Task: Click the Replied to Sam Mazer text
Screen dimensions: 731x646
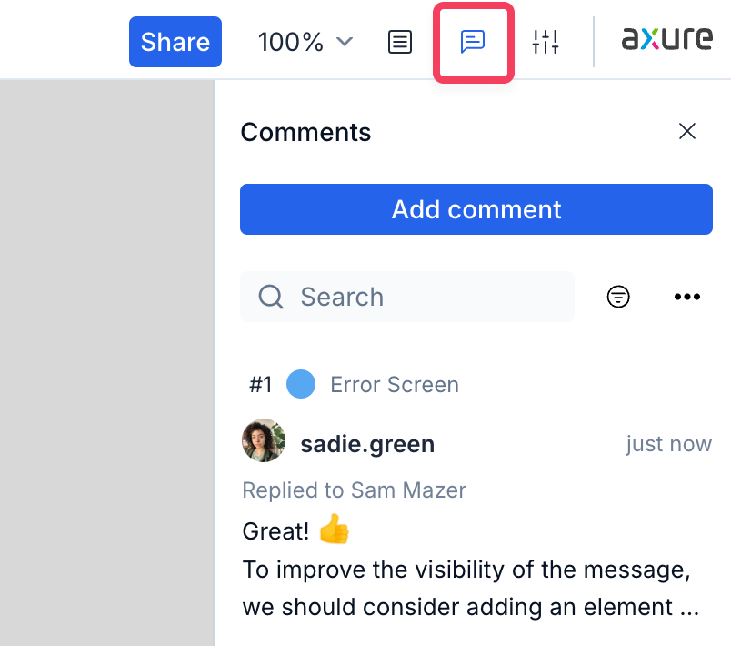Action: (x=354, y=490)
